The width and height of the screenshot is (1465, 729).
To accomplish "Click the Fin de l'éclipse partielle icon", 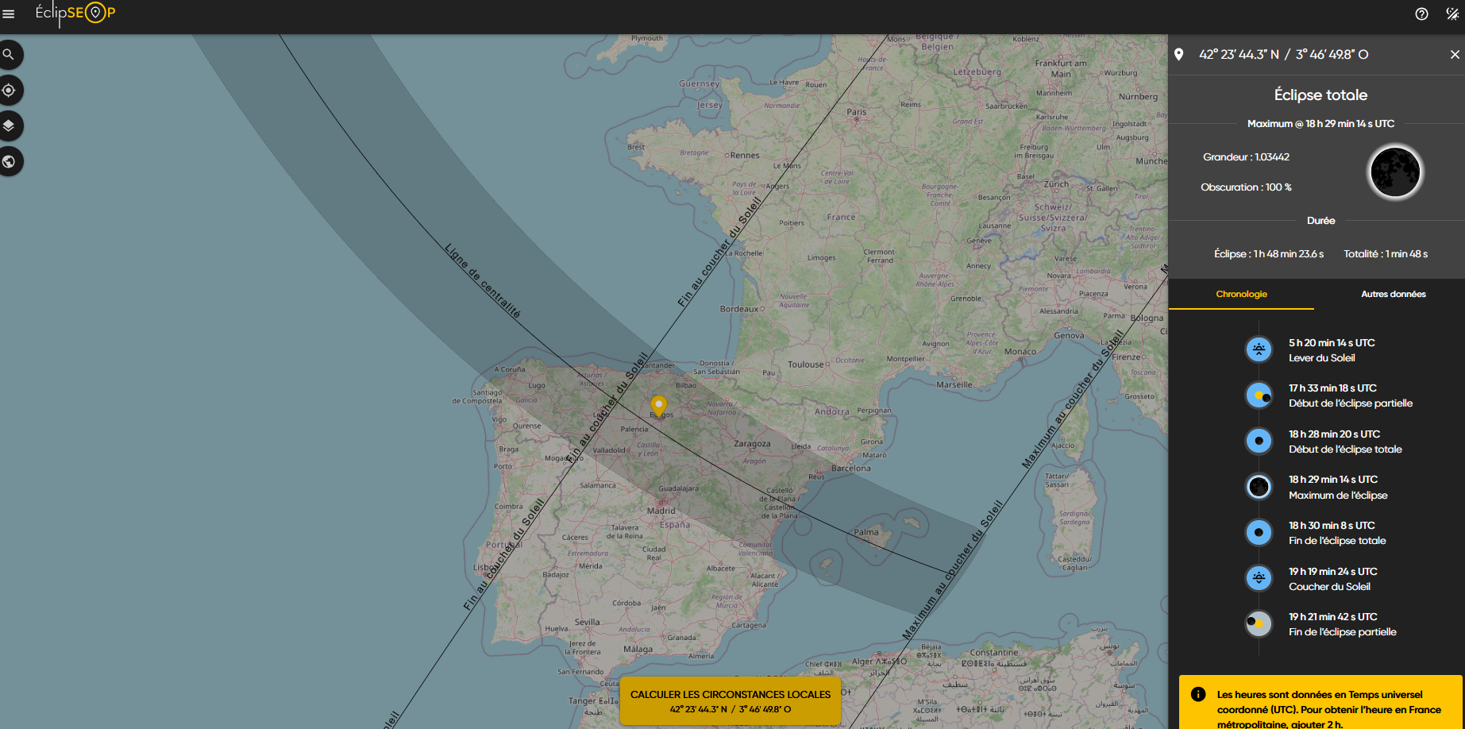I will (1259, 623).
